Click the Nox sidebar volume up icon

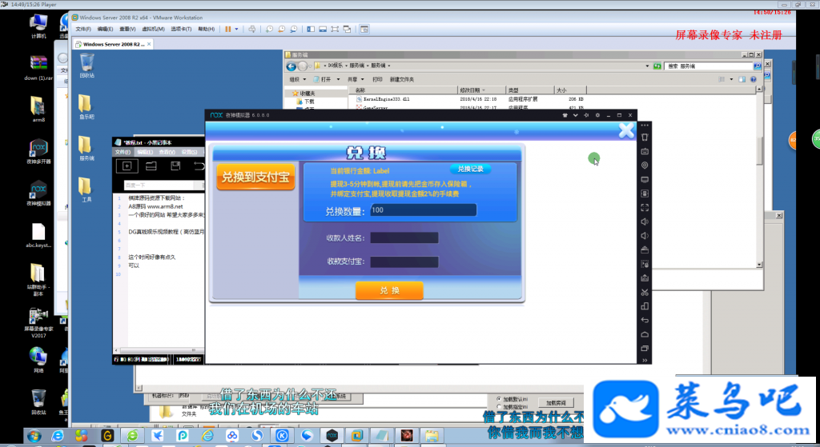tap(645, 222)
